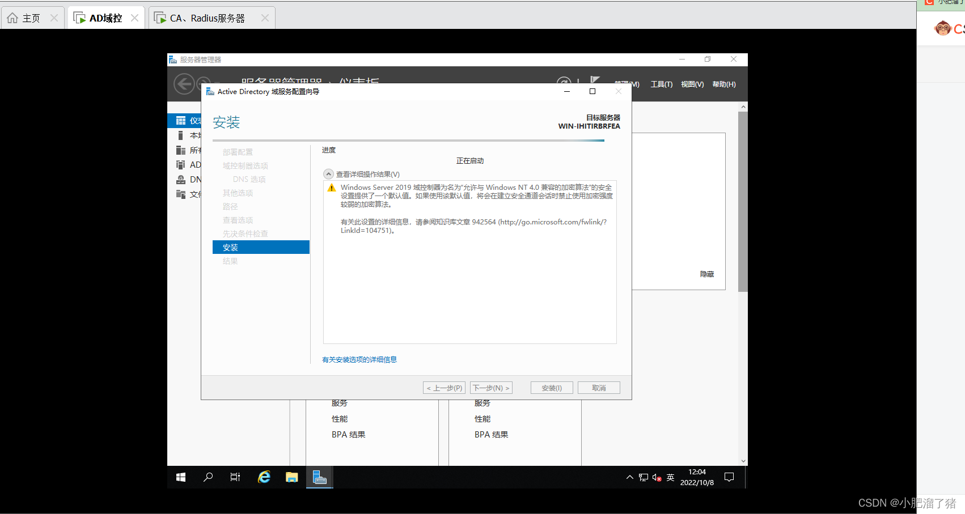Select the dashboard icon in Server Manager sidebar
Screen dimensions: 965x514
tap(181, 121)
